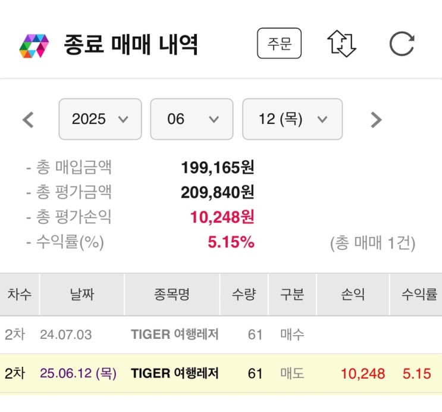This screenshot has width=442, height=412.
Task: Click TIGER 여행레저 in the buy row
Action: [x=174, y=335]
